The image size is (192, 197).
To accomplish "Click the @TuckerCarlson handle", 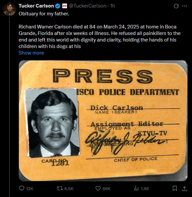I will pos(88,6).
